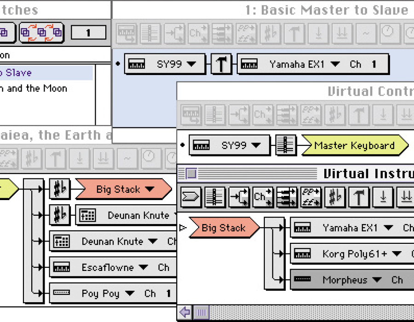Screen dimensions: 414x322
Task: Click the keyboard zone tool in Basic Master to Slave toolbar
Action: click(x=150, y=34)
